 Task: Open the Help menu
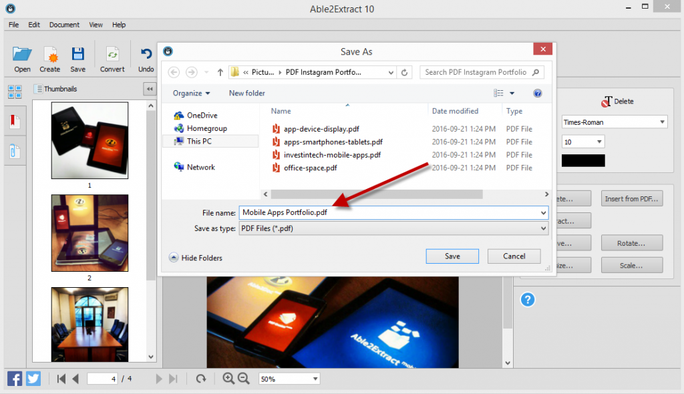click(x=119, y=25)
